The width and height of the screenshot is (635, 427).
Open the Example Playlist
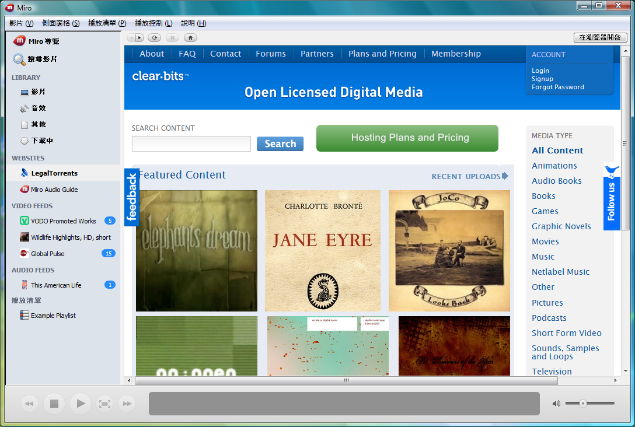48,316
